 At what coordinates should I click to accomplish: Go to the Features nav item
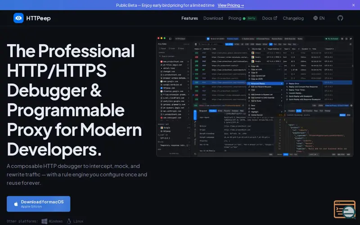189,18
